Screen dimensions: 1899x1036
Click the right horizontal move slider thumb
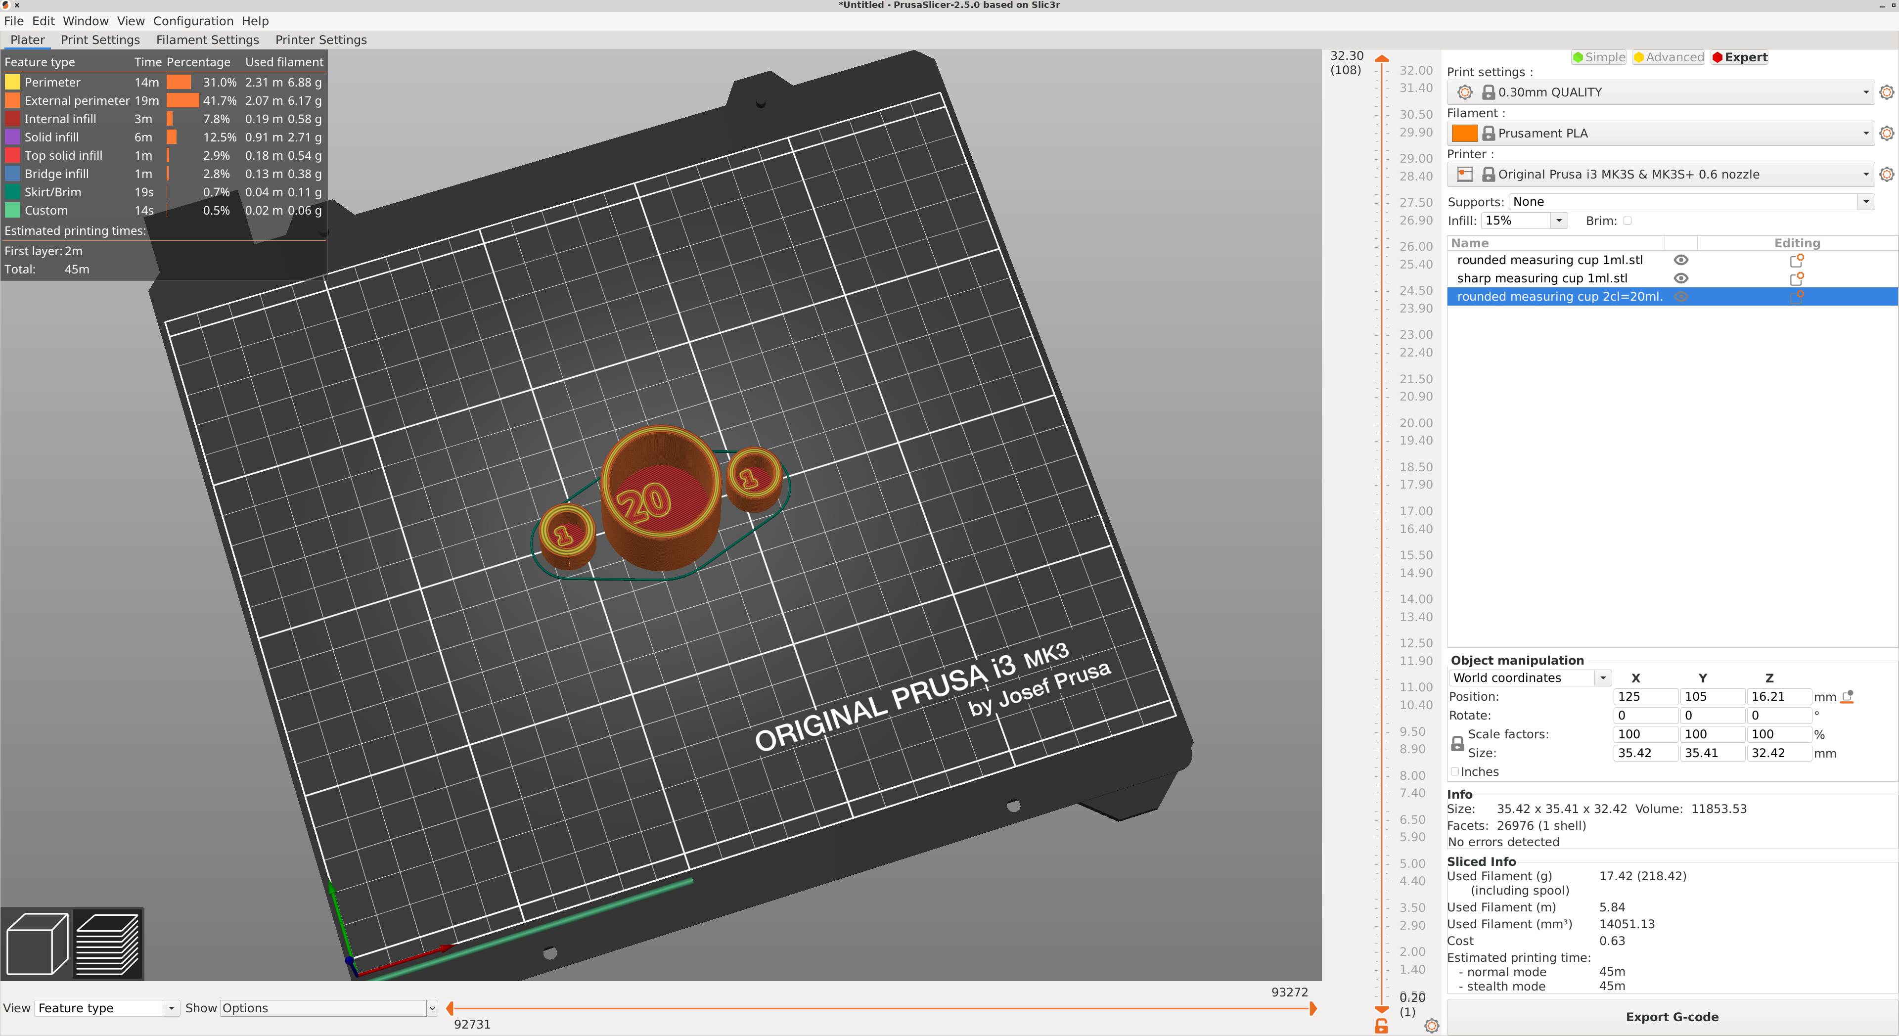pos(1313,1008)
